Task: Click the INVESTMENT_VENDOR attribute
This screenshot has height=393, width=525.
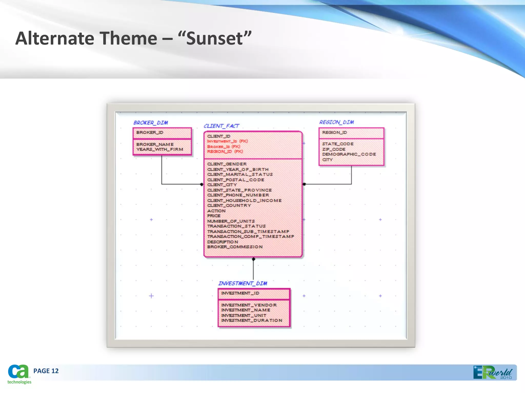Action: coord(249,305)
